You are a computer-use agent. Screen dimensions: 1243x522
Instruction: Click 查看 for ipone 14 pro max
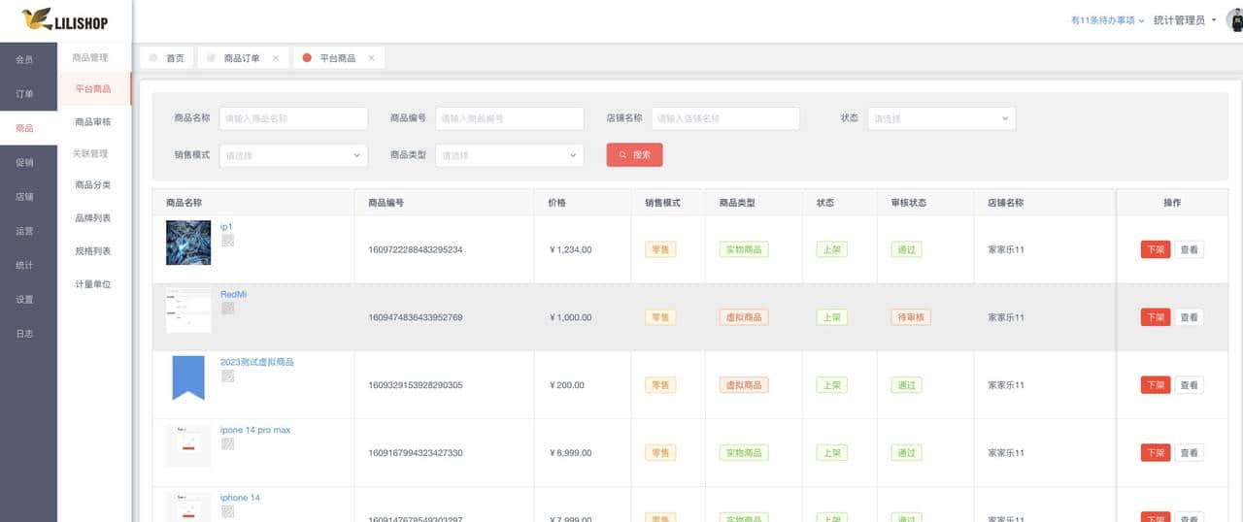pyautogui.click(x=1189, y=453)
